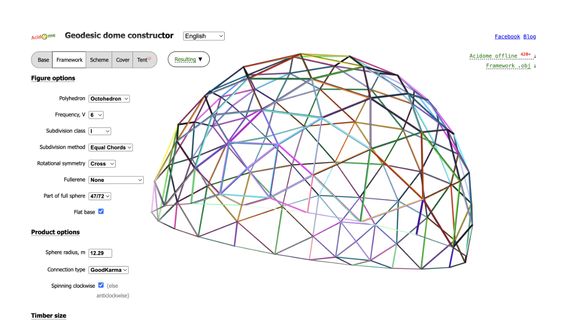Open the Frequency V dropdown
Viewport: 564px width, 321px height.
(x=96, y=115)
